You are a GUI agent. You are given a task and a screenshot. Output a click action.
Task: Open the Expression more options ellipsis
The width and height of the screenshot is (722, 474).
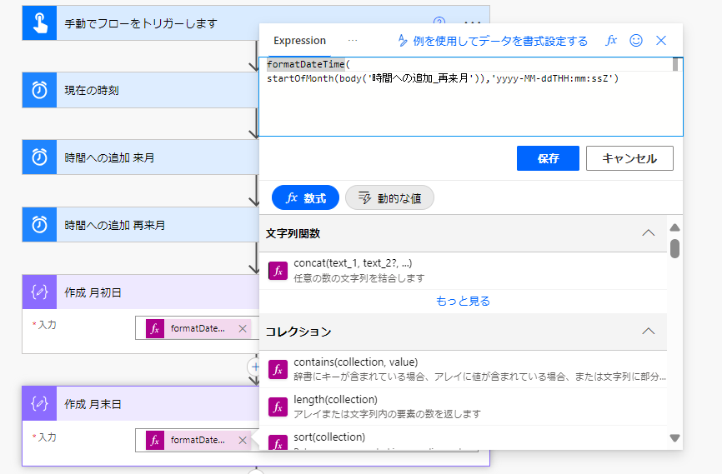click(353, 41)
